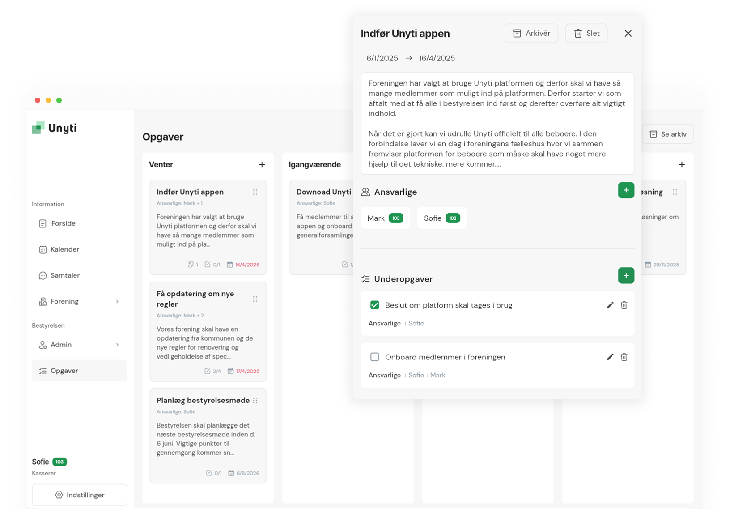Viewport: 730px width, 509px height.
Task: Check 'Onboard medlemmer i foreningen' subtask
Action: coord(375,357)
